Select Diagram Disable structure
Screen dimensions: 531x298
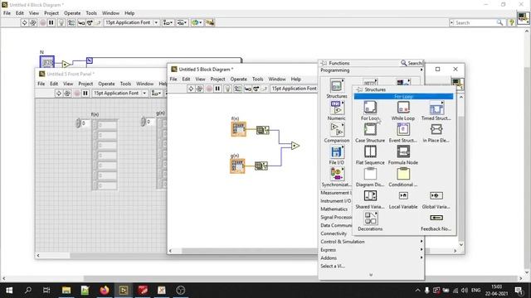370,174
